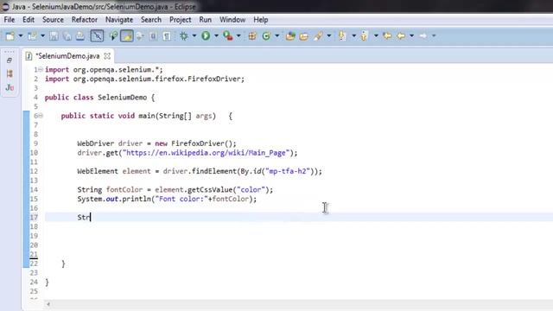Open the Run configurations dropdown arrow
The height and width of the screenshot is (311, 553).
(216, 36)
